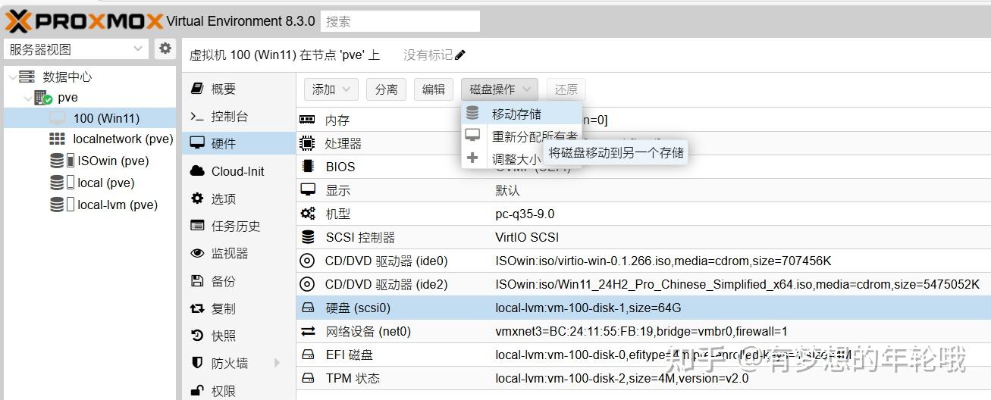Viewport: 991px width, 400px height.
Task: Collapse the 数据中心 tree node
Action: pos(13,77)
